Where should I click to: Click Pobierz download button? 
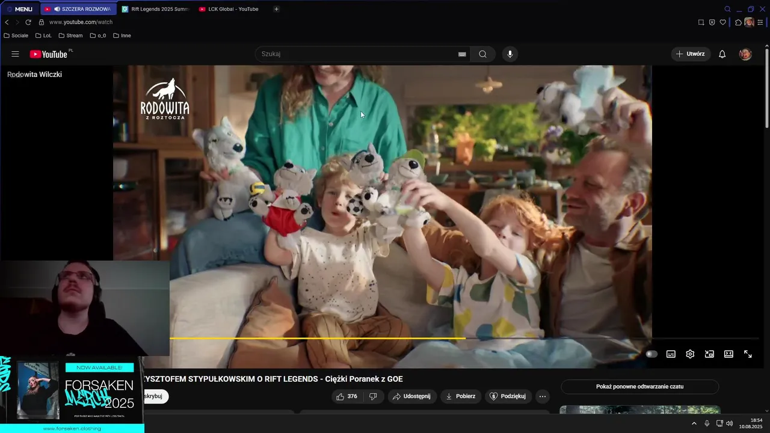click(460, 396)
